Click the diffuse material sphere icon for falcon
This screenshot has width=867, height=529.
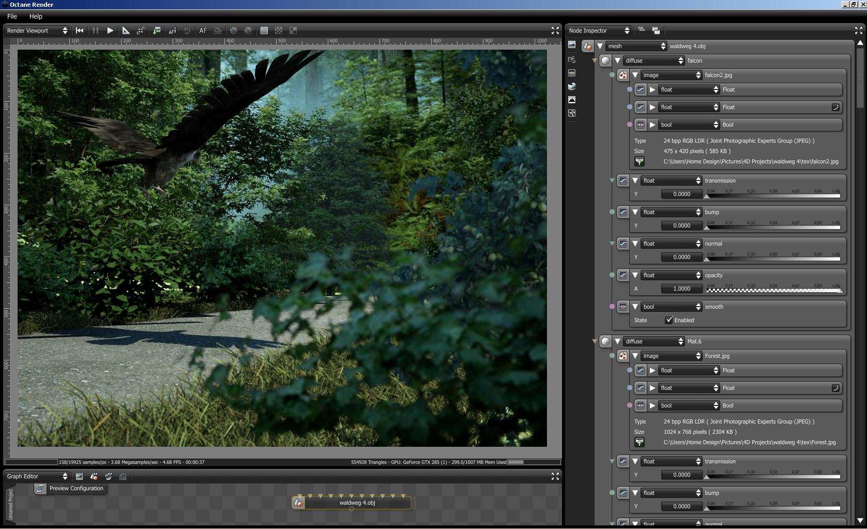[x=605, y=61]
